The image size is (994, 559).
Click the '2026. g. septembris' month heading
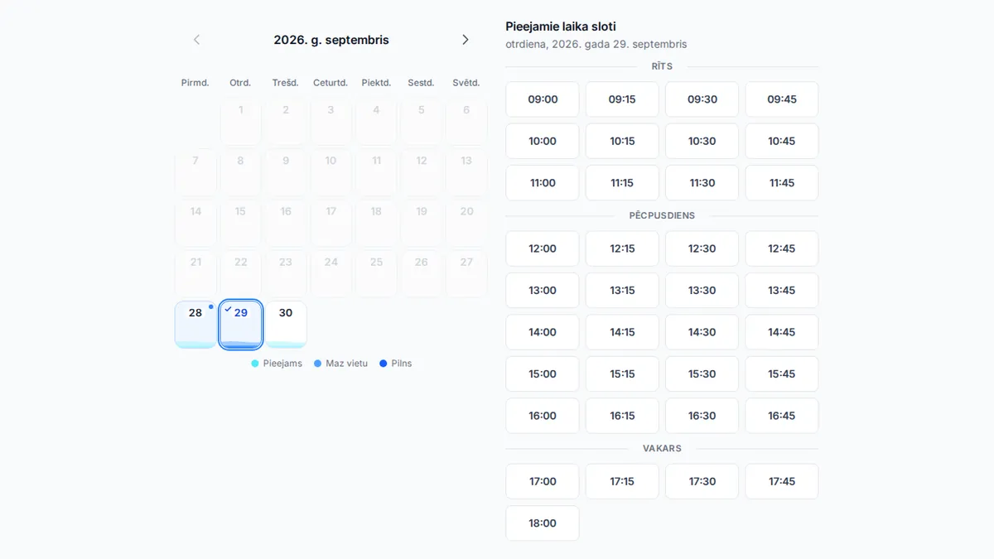pos(331,40)
